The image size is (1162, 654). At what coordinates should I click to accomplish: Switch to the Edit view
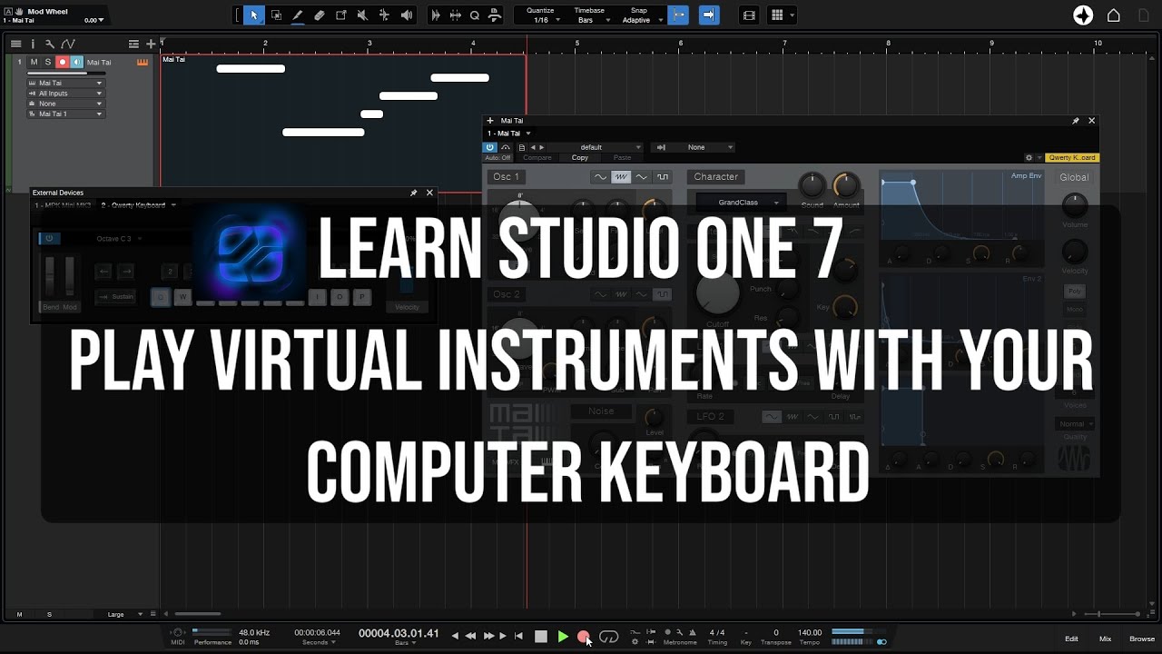tap(1071, 639)
